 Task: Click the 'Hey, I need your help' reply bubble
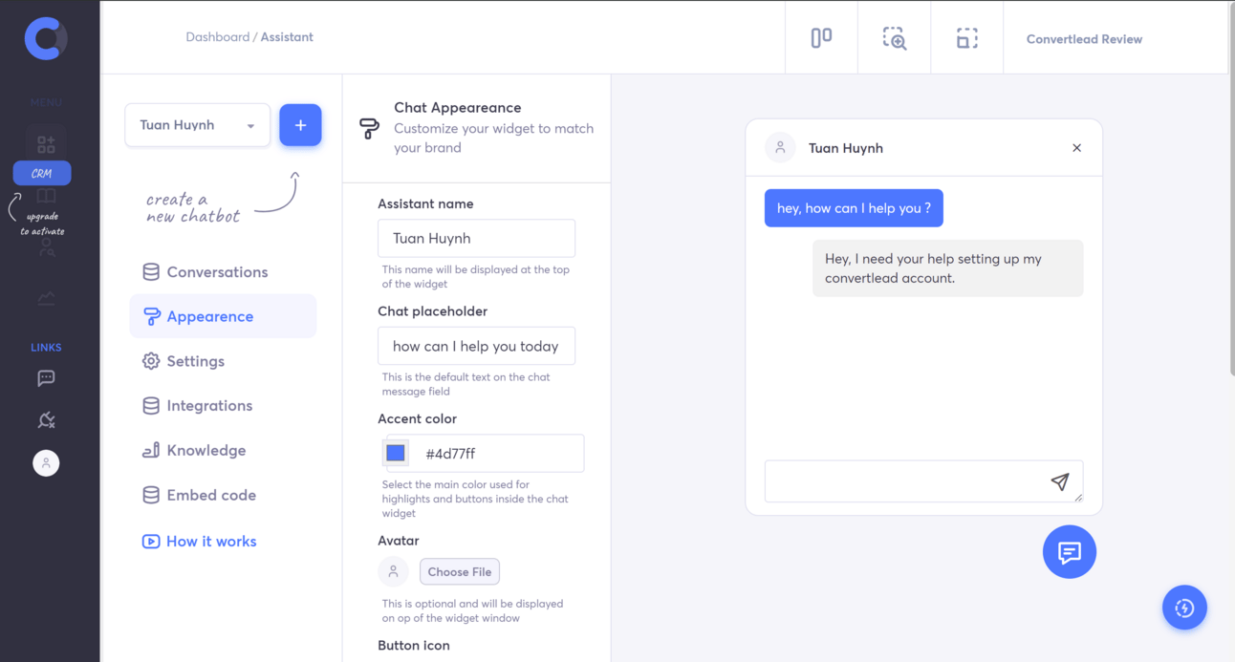(x=947, y=268)
